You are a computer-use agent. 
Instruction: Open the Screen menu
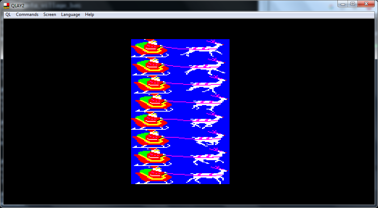(x=50, y=14)
